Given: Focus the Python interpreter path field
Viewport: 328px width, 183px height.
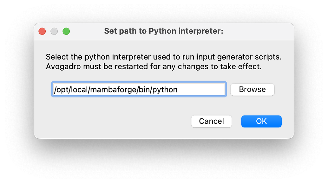Looking at the screenshot, I should click(x=139, y=90).
